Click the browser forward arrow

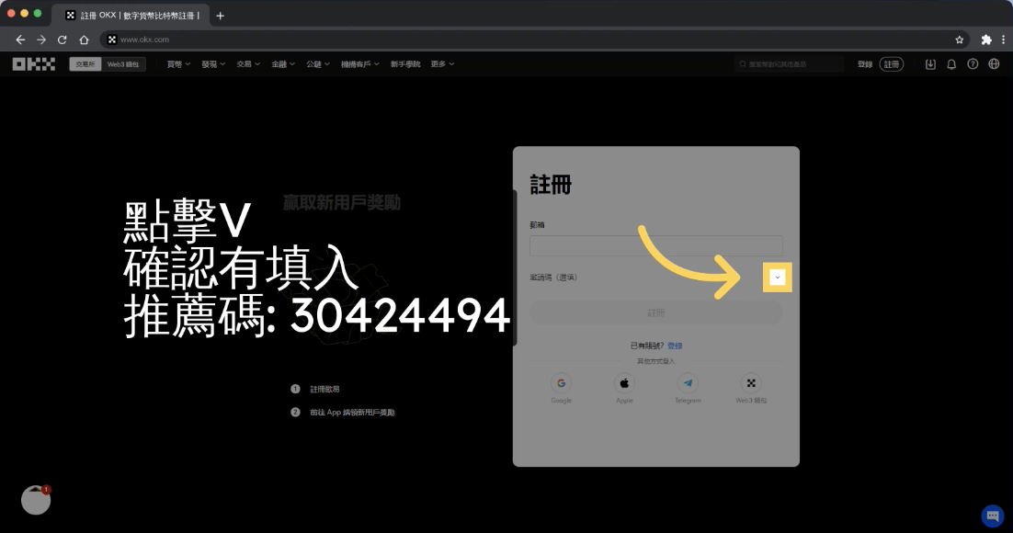[x=41, y=40]
